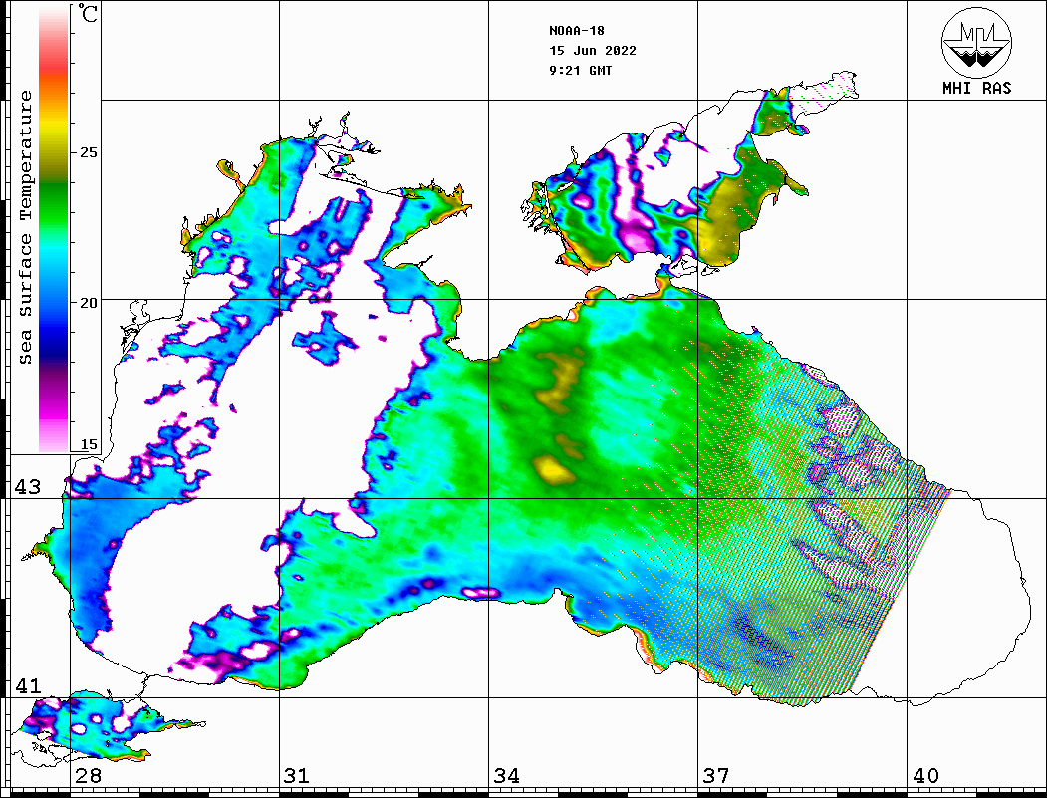The image size is (1047, 798).
Task: Click latitude label 41
Action: pyautogui.click(x=27, y=685)
